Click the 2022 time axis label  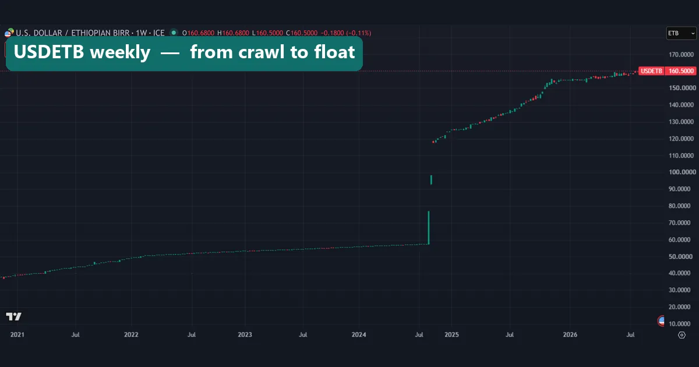click(x=131, y=335)
